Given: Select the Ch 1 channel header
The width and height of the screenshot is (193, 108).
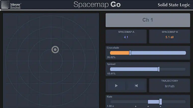Looking at the screenshot, I should tap(148, 20).
